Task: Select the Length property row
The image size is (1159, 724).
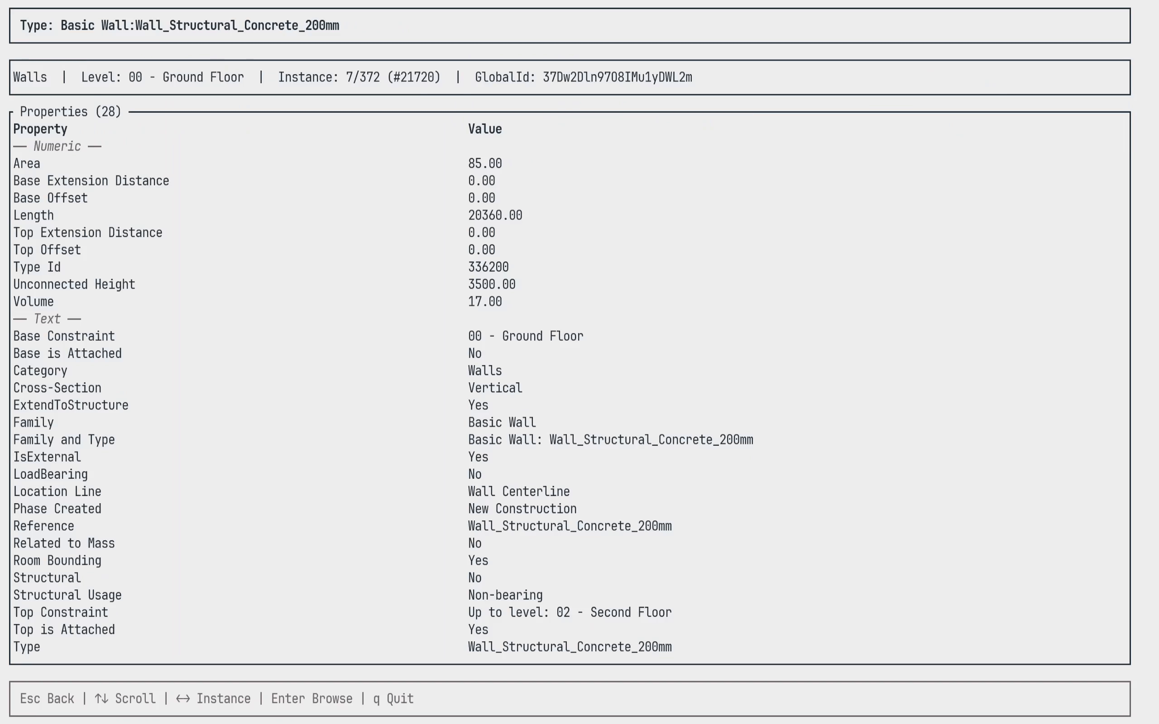Action: pyautogui.click(x=34, y=215)
